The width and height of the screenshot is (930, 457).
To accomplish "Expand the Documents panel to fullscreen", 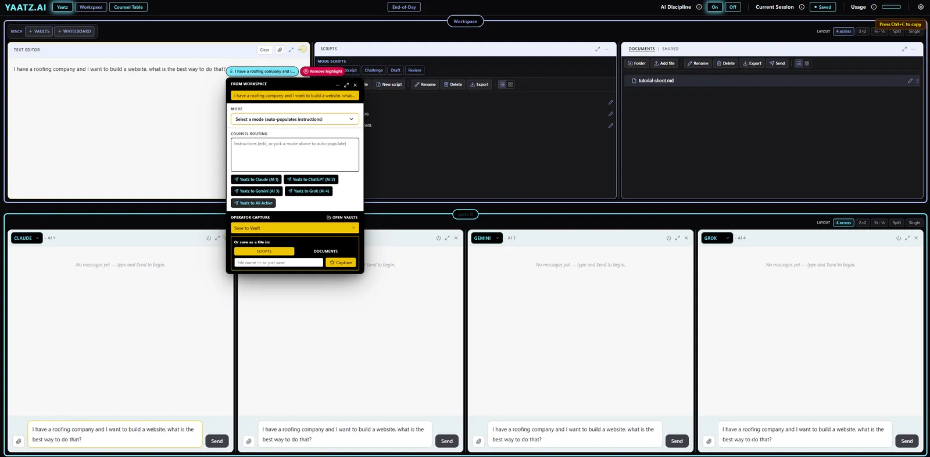I will tap(904, 49).
